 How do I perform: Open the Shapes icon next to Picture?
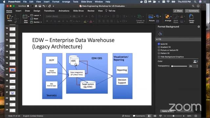157,16
